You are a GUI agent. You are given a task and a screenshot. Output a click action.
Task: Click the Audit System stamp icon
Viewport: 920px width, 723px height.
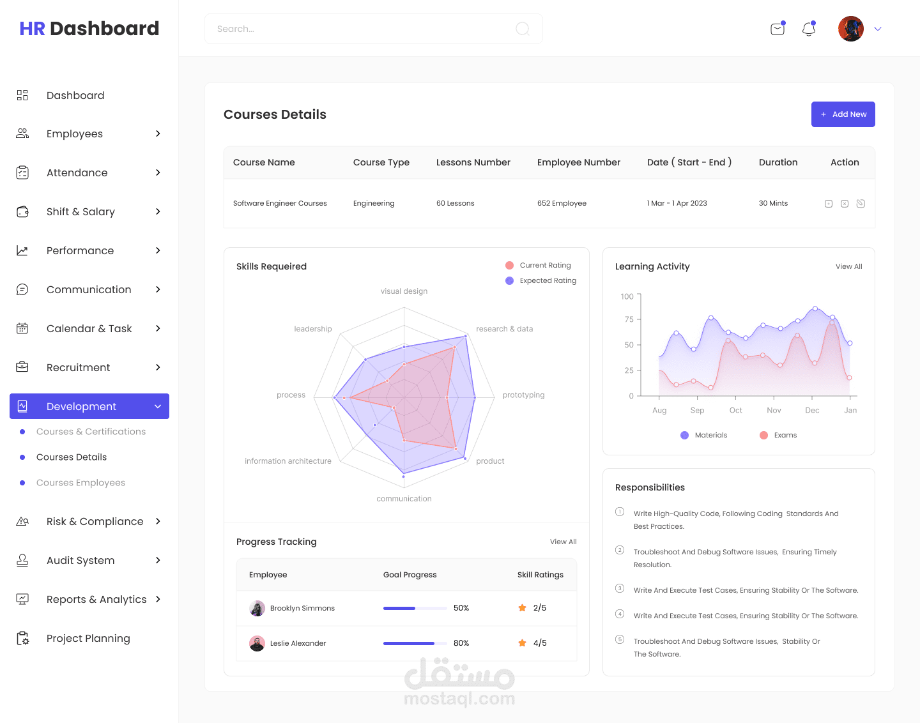(x=22, y=560)
